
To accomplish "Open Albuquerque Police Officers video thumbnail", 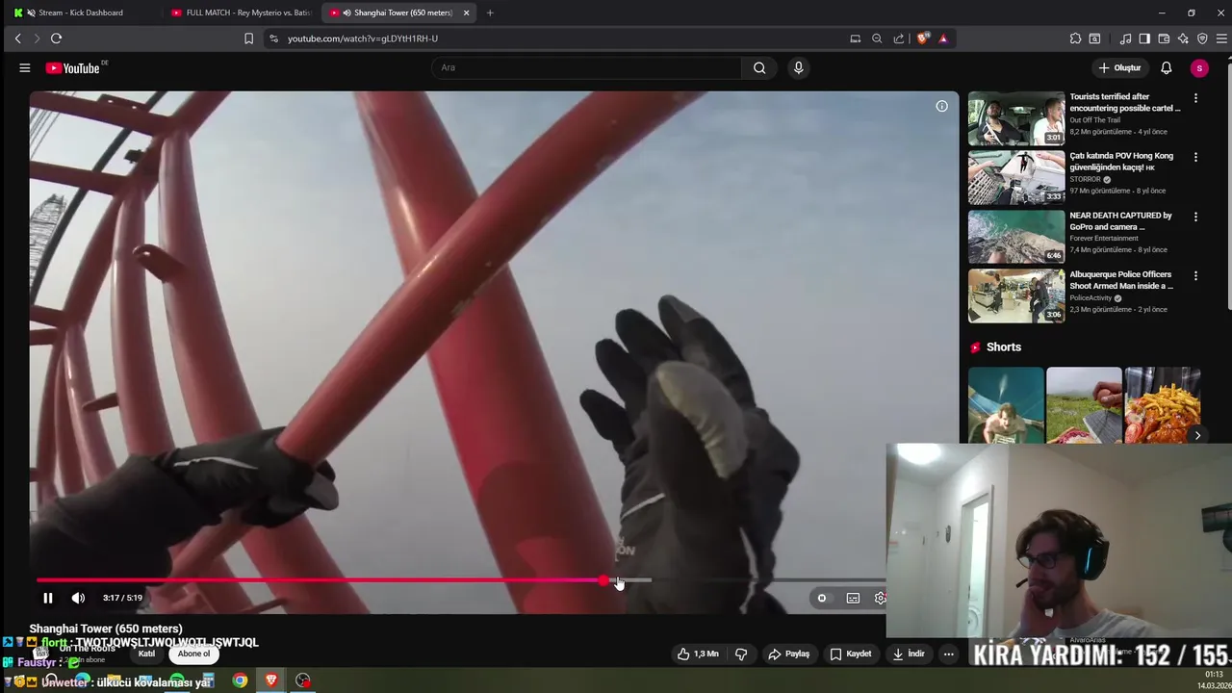I will coord(1015,296).
